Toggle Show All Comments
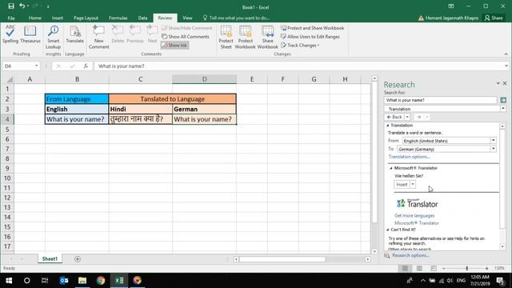The width and height of the screenshot is (512, 288). pos(186,37)
